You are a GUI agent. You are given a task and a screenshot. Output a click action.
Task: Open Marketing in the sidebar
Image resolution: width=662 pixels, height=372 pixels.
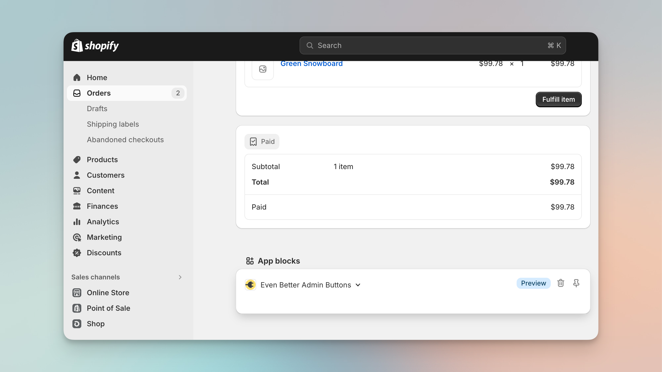coord(127,237)
